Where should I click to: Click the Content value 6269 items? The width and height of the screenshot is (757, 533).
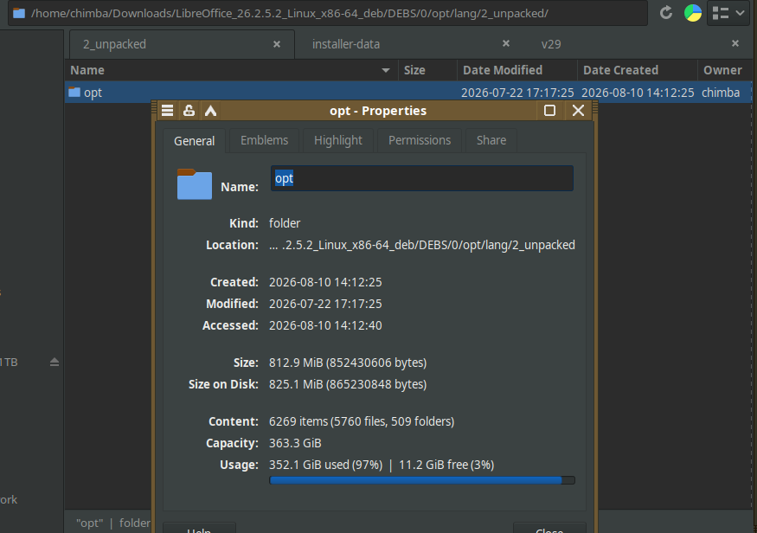[362, 422]
